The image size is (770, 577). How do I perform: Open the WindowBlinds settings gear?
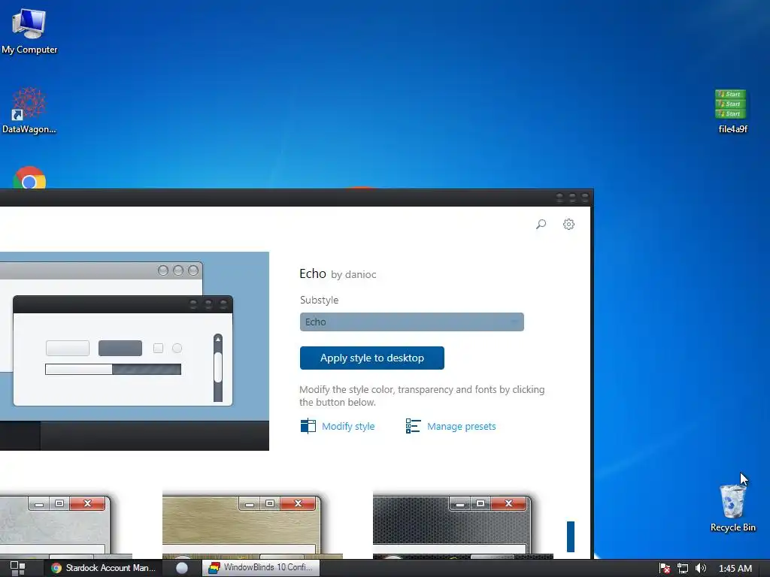point(568,224)
